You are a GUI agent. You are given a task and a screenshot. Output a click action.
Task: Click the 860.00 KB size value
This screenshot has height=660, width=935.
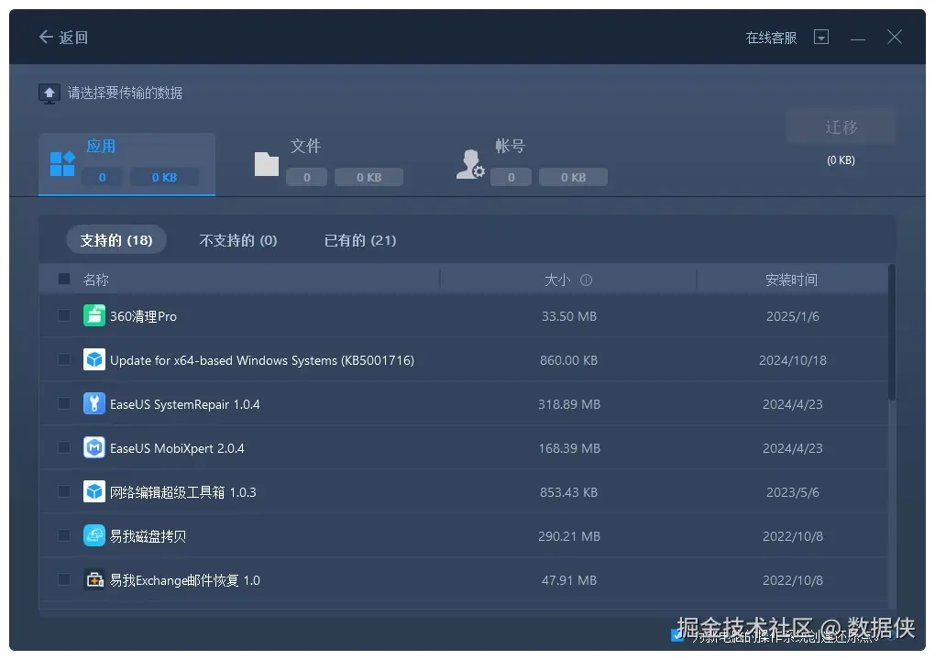569,360
